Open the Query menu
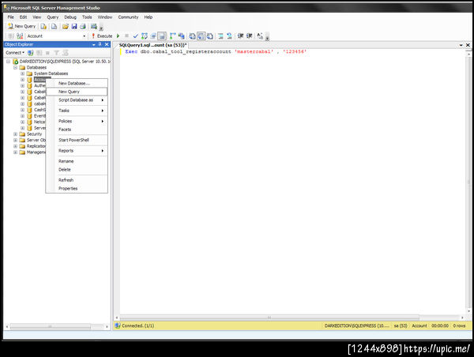 53,17
